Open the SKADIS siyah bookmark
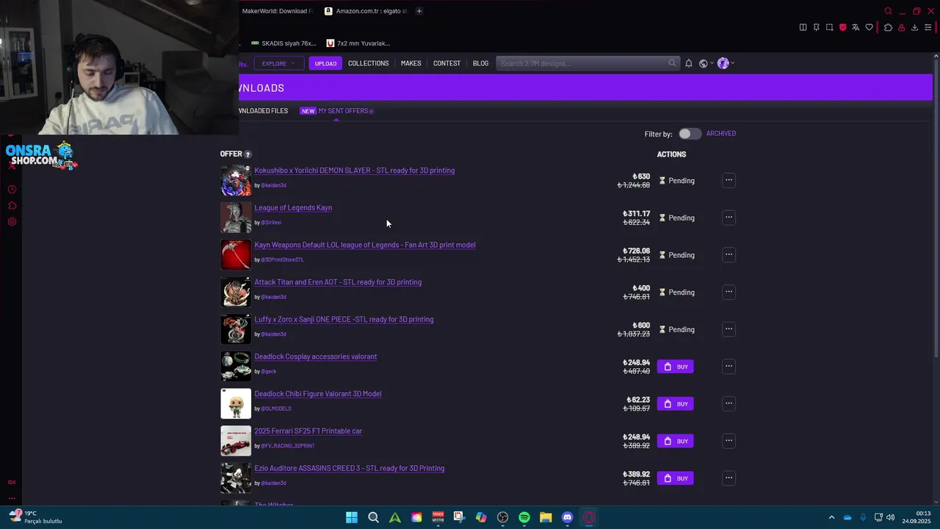Viewport: 940px width, 529px height. [283, 43]
